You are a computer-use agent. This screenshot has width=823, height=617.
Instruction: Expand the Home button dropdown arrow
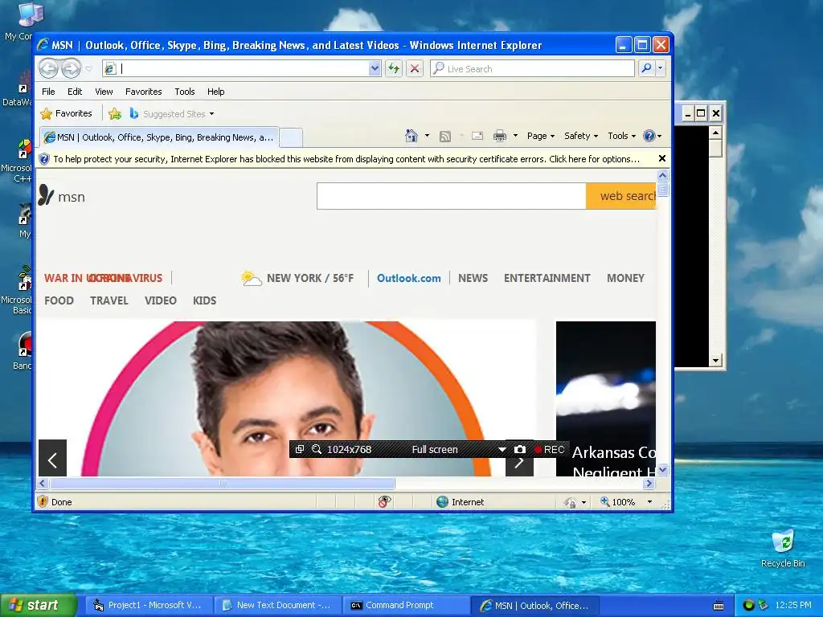point(427,136)
